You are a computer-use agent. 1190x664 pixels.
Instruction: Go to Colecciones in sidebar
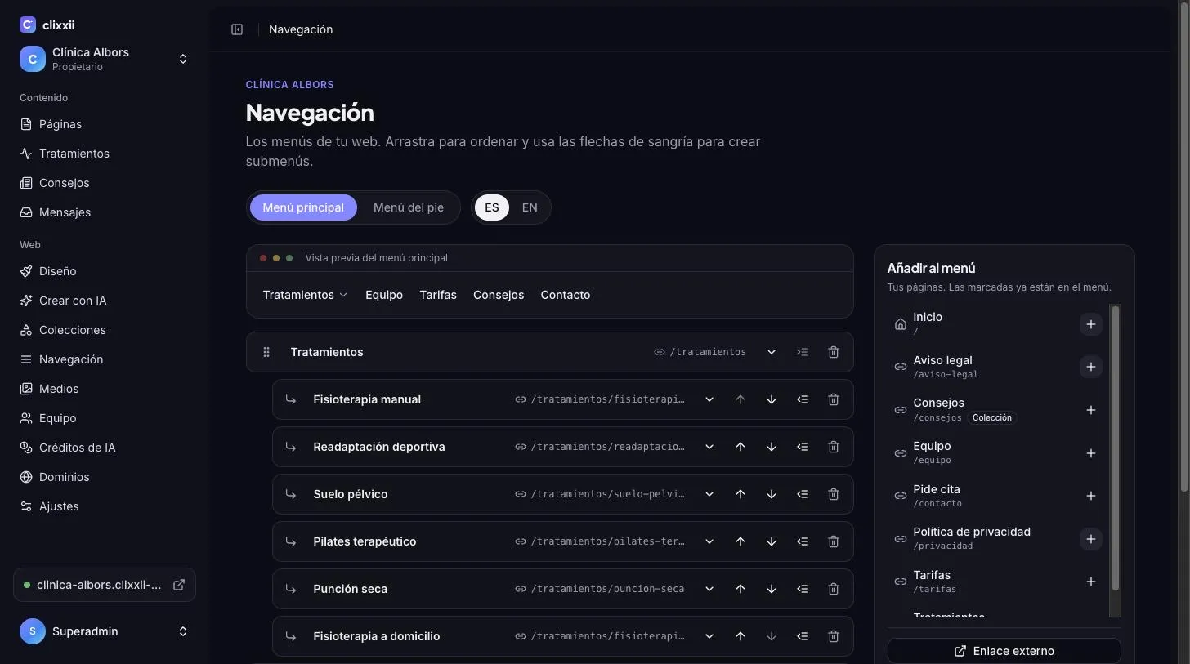click(x=105, y=330)
